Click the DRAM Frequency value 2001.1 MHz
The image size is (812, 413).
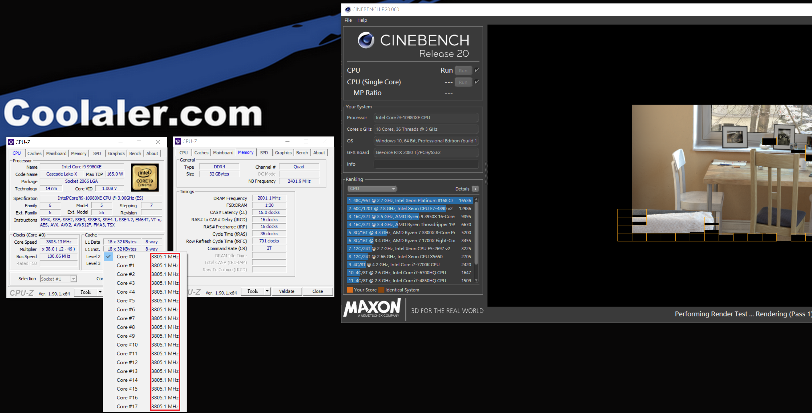(x=269, y=198)
